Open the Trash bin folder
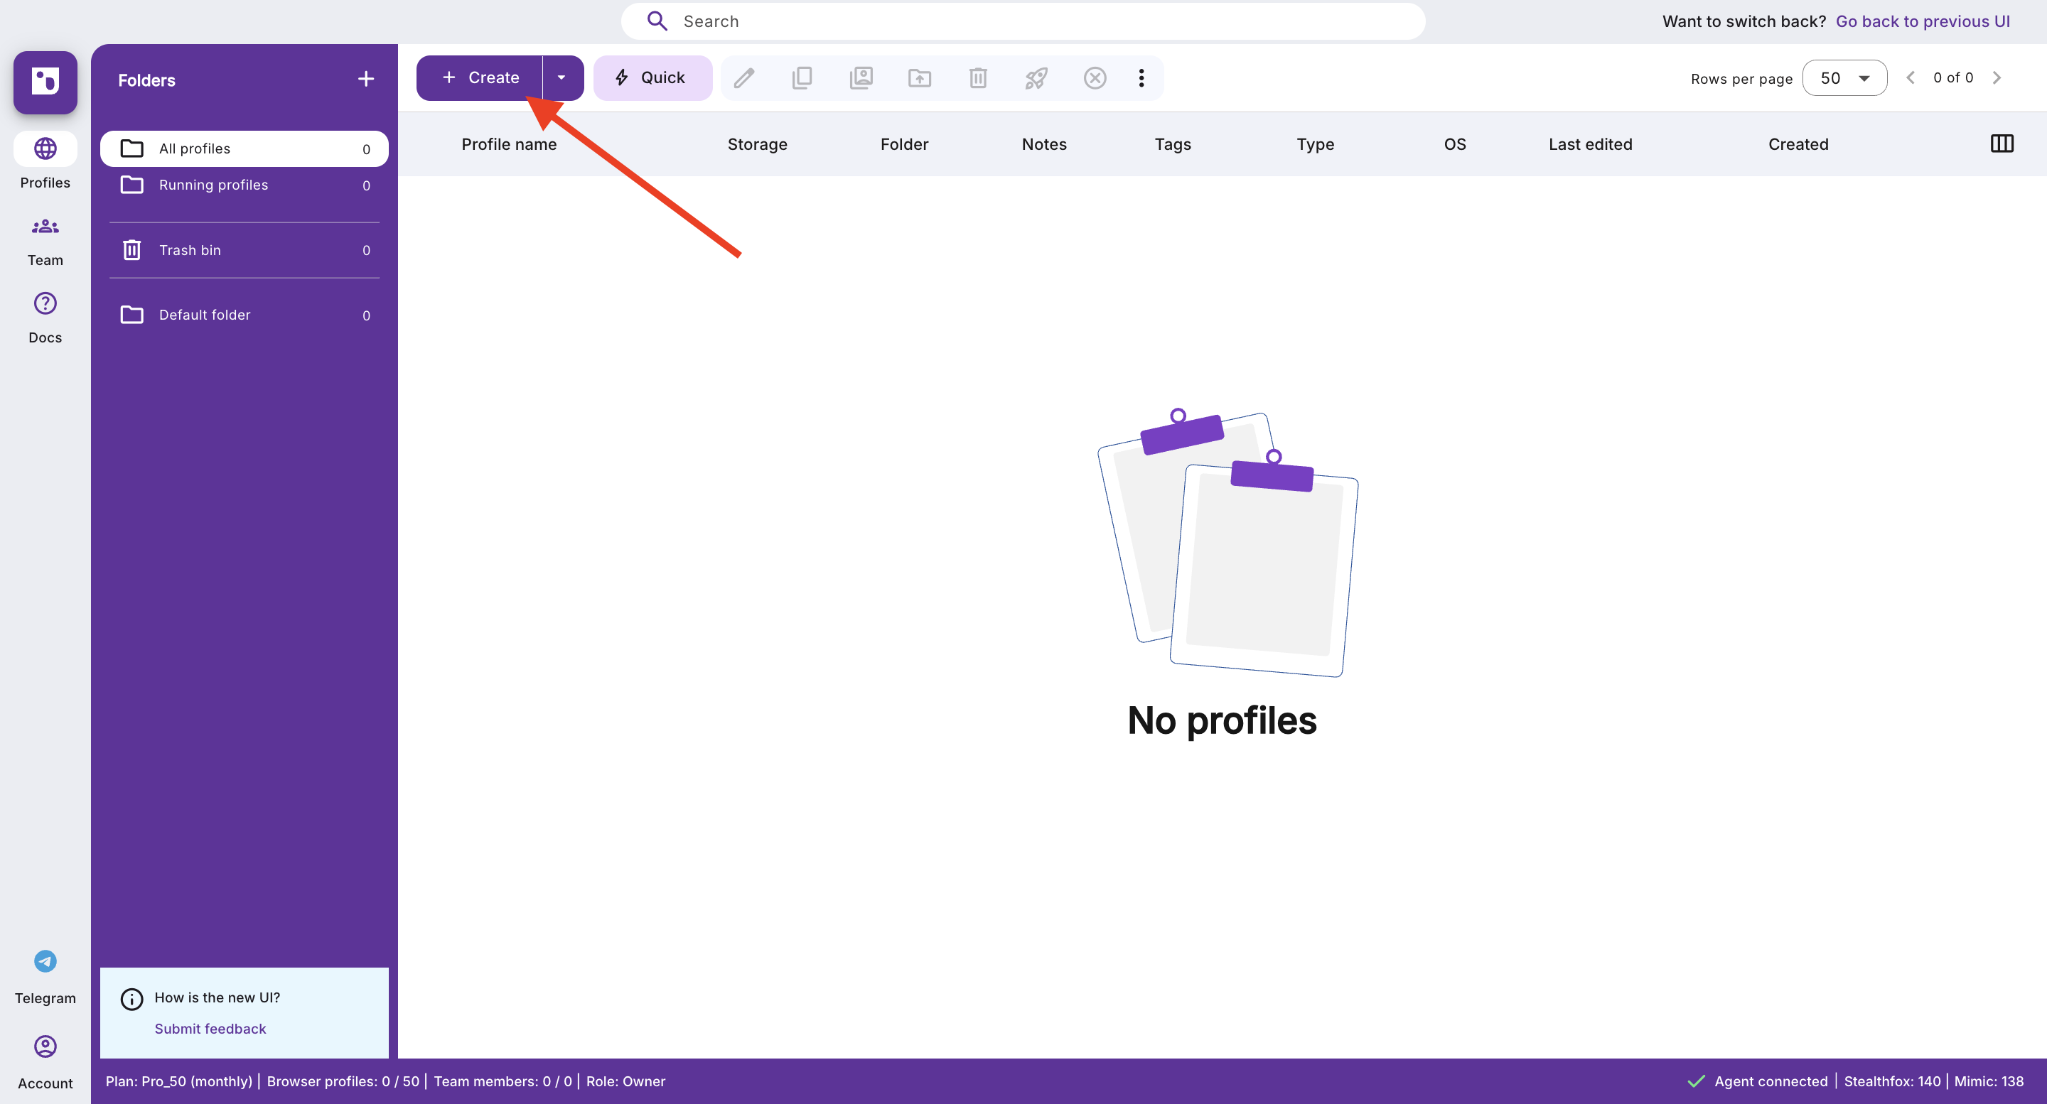 [x=244, y=250]
